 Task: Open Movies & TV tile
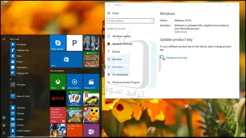tap(91, 82)
